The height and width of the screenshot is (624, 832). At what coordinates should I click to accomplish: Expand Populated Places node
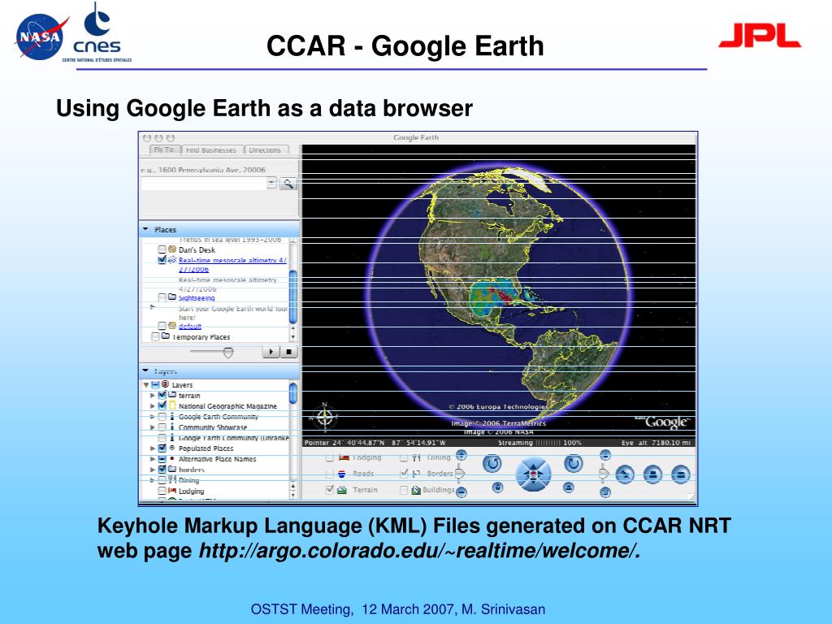click(153, 448)
